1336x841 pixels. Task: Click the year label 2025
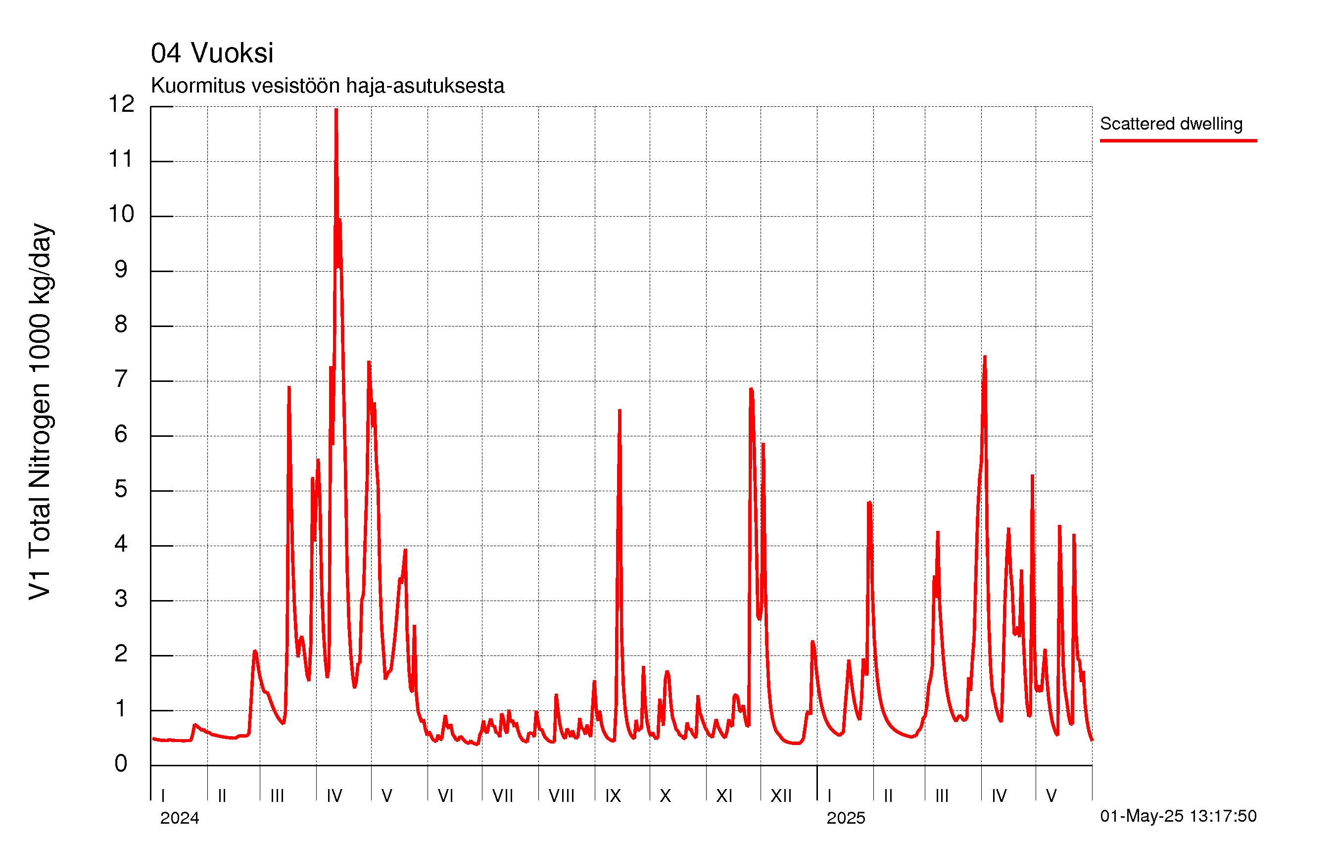coord(846,818)
